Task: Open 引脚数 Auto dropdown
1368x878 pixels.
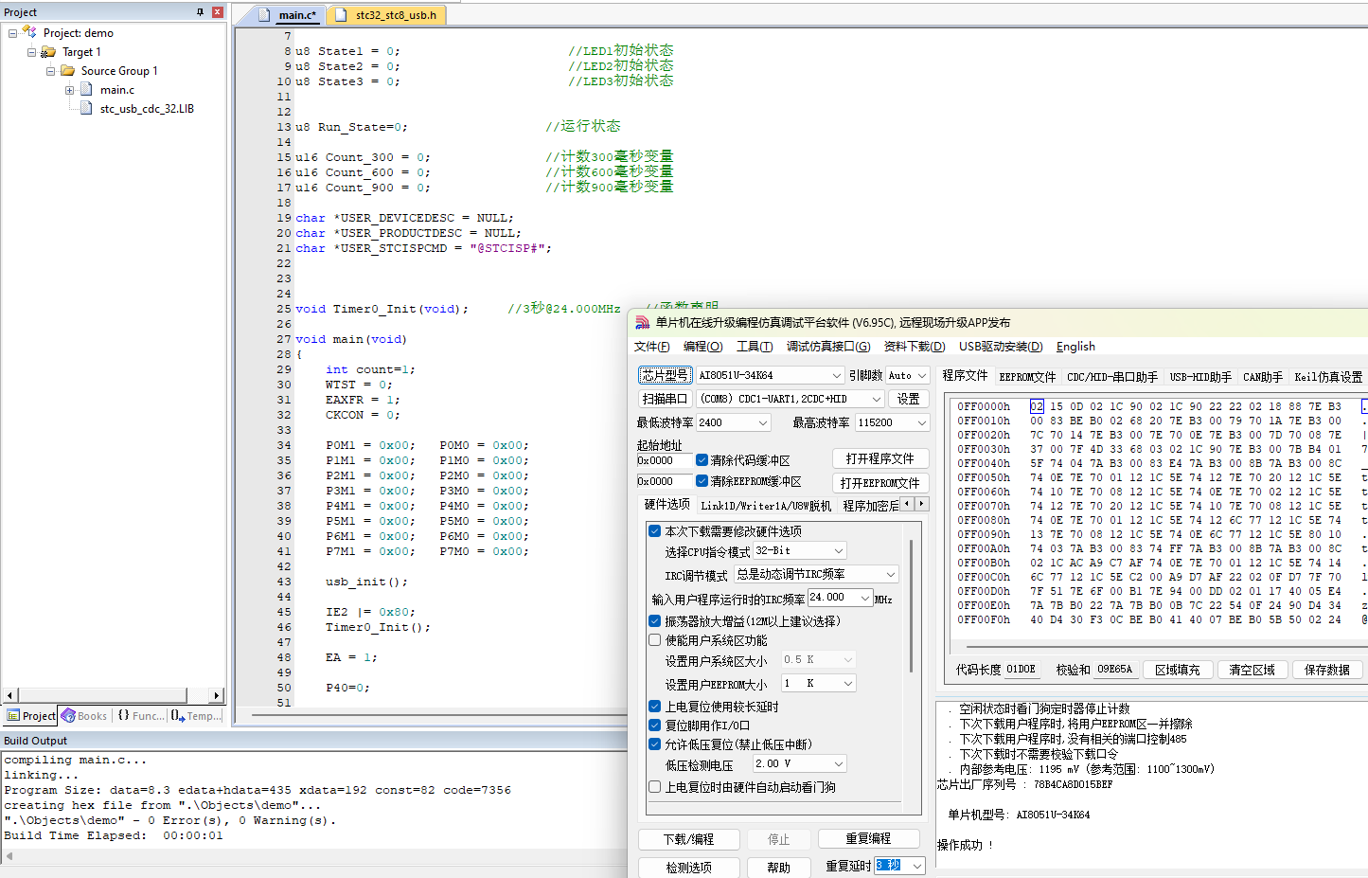Action: point(921,375)
